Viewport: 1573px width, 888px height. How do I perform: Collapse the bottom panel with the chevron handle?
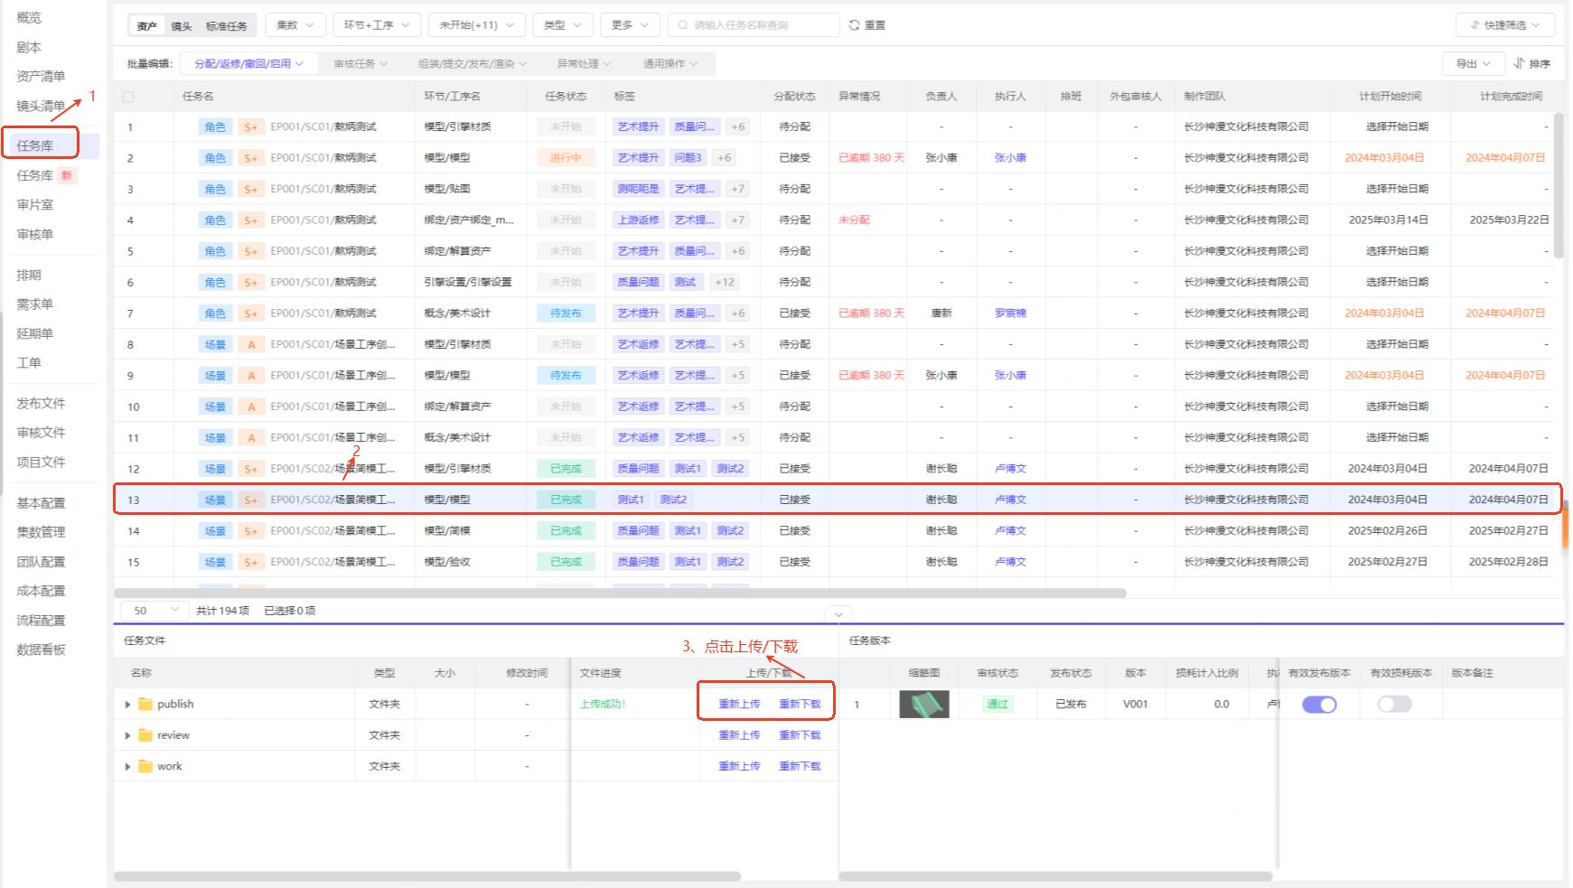838,614
